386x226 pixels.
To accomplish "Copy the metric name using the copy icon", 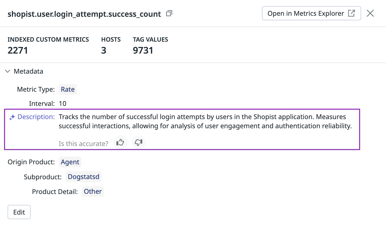I will (x=169, y=13).
